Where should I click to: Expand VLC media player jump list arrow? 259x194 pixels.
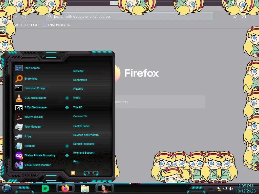[67, 98]
